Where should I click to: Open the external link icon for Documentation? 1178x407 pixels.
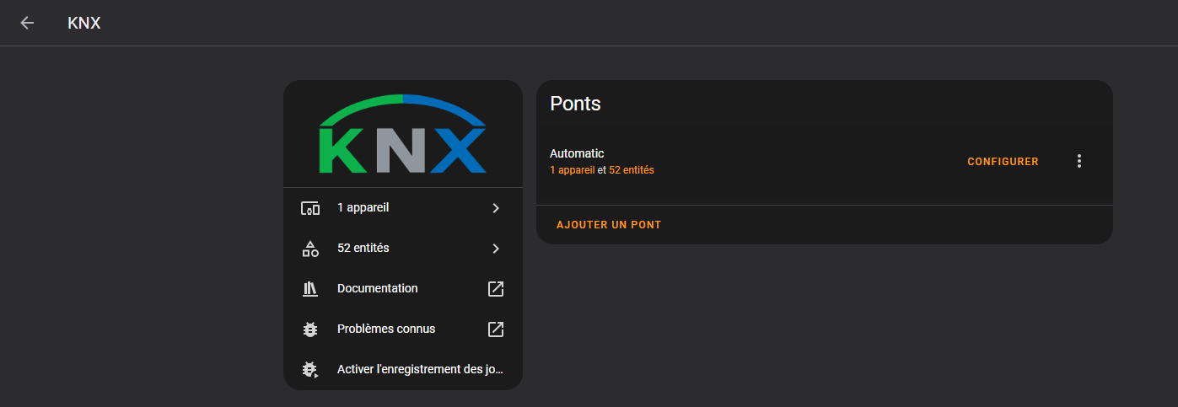click(496, 289)
